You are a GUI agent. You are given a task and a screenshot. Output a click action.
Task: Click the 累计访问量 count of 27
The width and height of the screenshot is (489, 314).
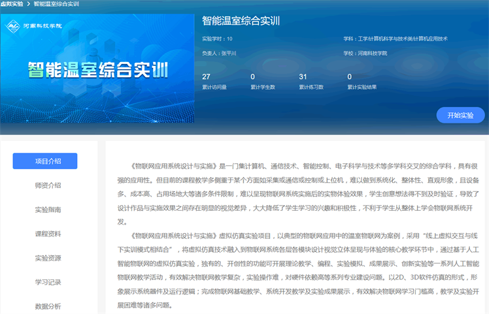point(207,77)
